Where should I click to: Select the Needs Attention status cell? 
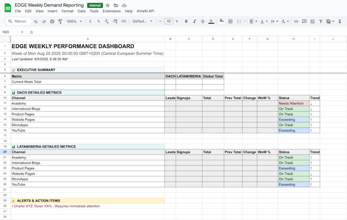click(294, 104)
